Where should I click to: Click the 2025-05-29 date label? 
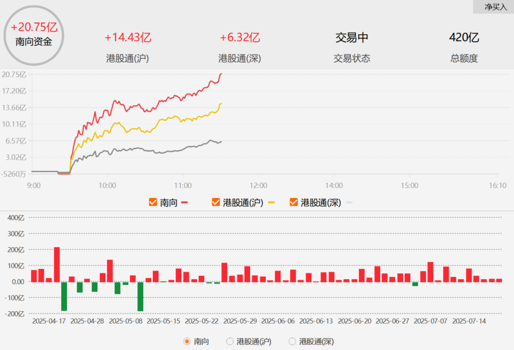point(240,321)
